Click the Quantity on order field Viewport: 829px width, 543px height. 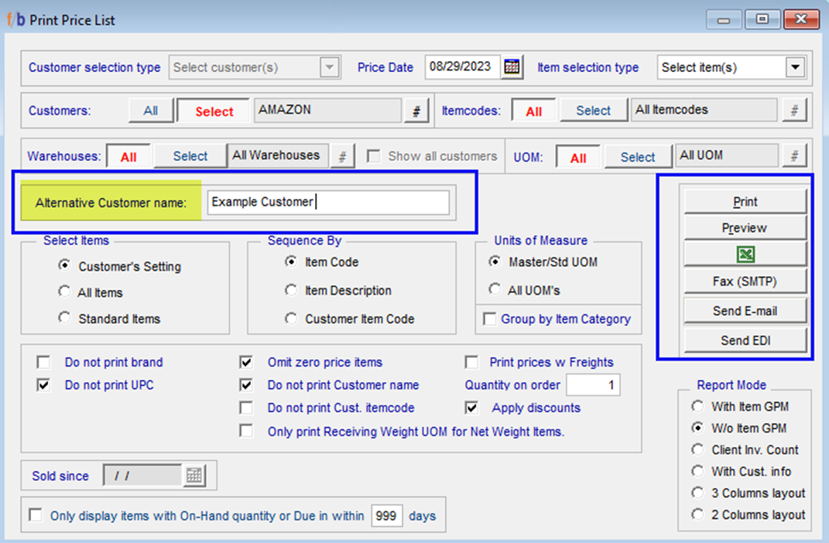pyautogui.click(x=592, y=384)
